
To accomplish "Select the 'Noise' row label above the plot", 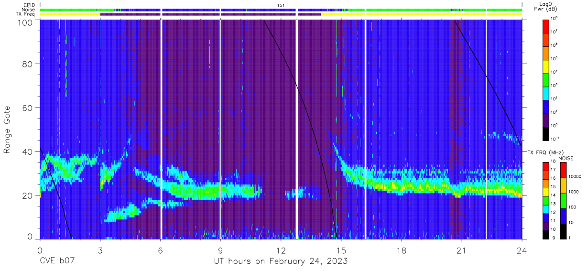I will (x=29, y=10).
